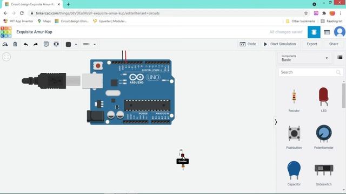Screen dimensions: 346x194
Task: Bookmark this page with star icon
Action: [306, 13]
